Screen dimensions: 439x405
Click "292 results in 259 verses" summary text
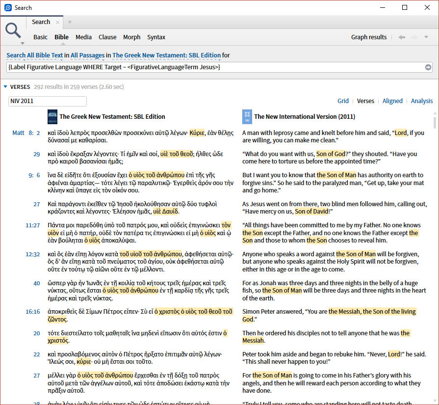[x=78, y=87]
